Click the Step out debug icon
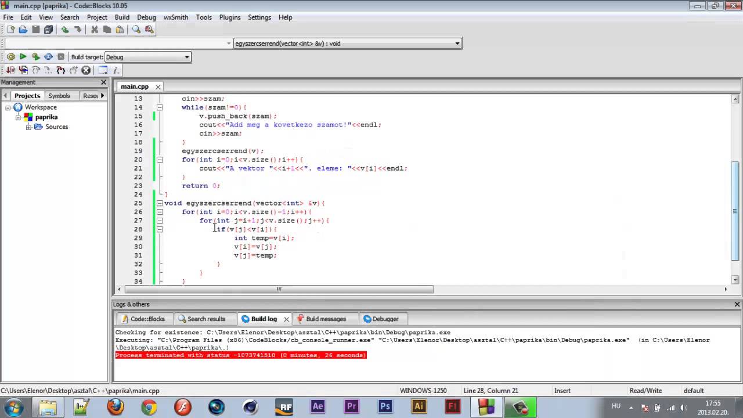Image resolution: width=743 pixels, height=418 pixels. 74,70
